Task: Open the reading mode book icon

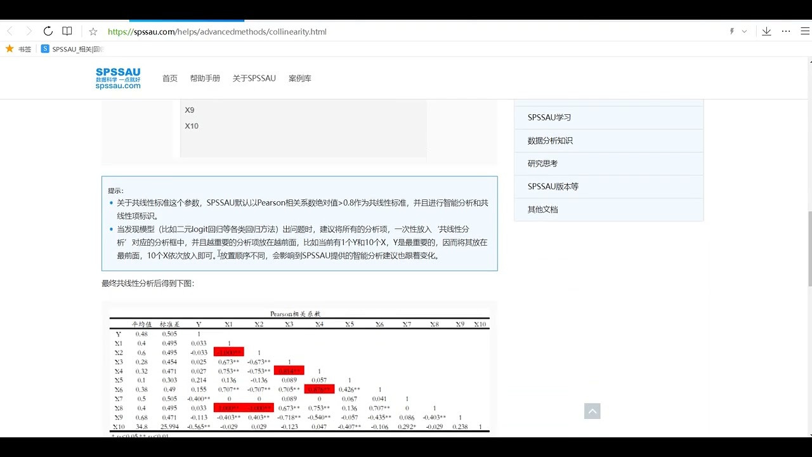Action: [67, 31]
